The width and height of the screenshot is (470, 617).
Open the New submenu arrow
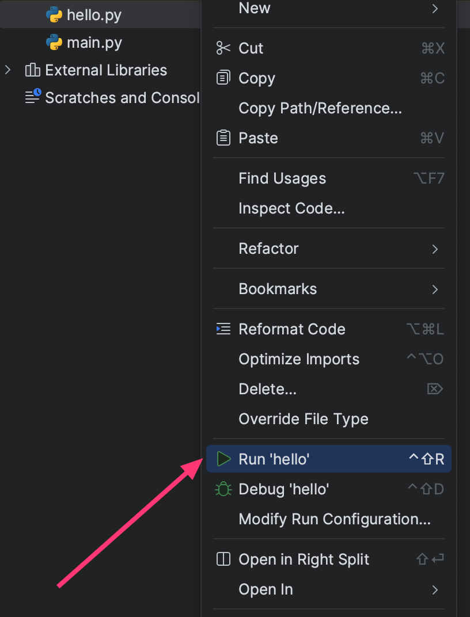pyautogui.click(x=435, y=9)
